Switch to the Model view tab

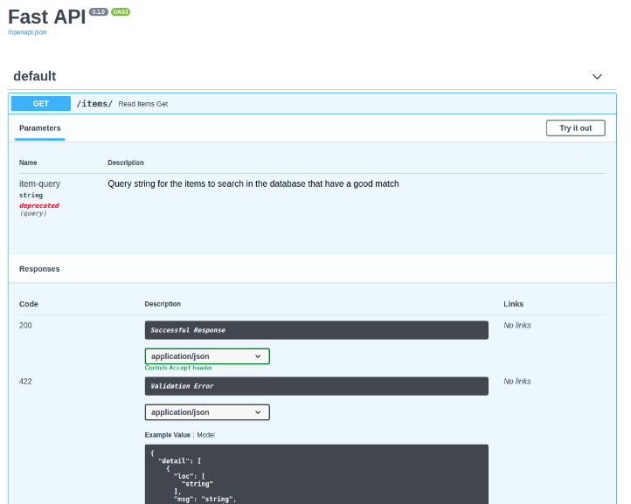[205, 435]
